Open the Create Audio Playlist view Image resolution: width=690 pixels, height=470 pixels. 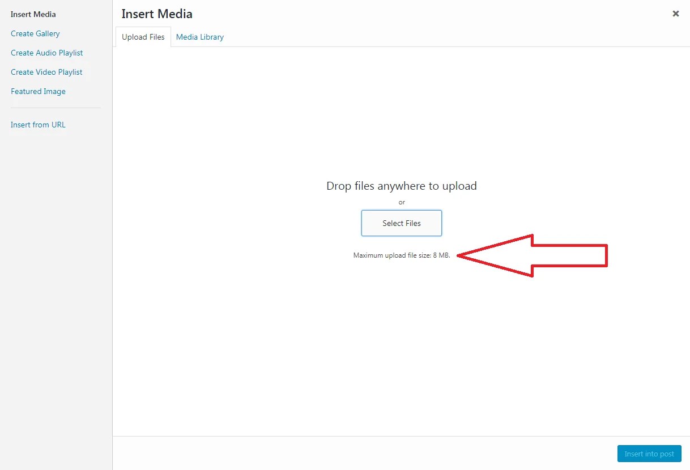(47, 53)
